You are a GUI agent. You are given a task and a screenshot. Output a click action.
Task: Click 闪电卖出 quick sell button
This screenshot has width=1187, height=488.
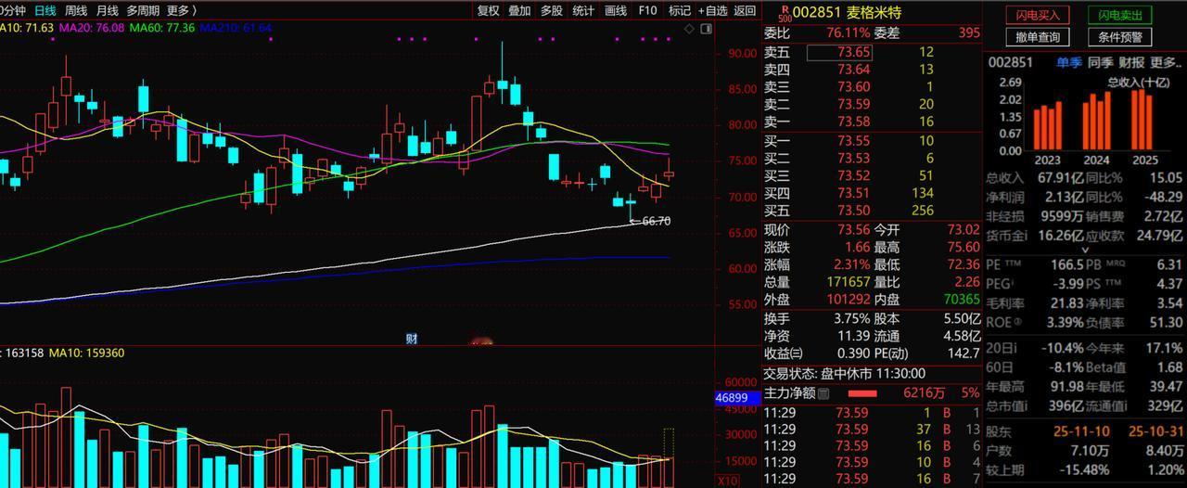tap(1121, 15)
